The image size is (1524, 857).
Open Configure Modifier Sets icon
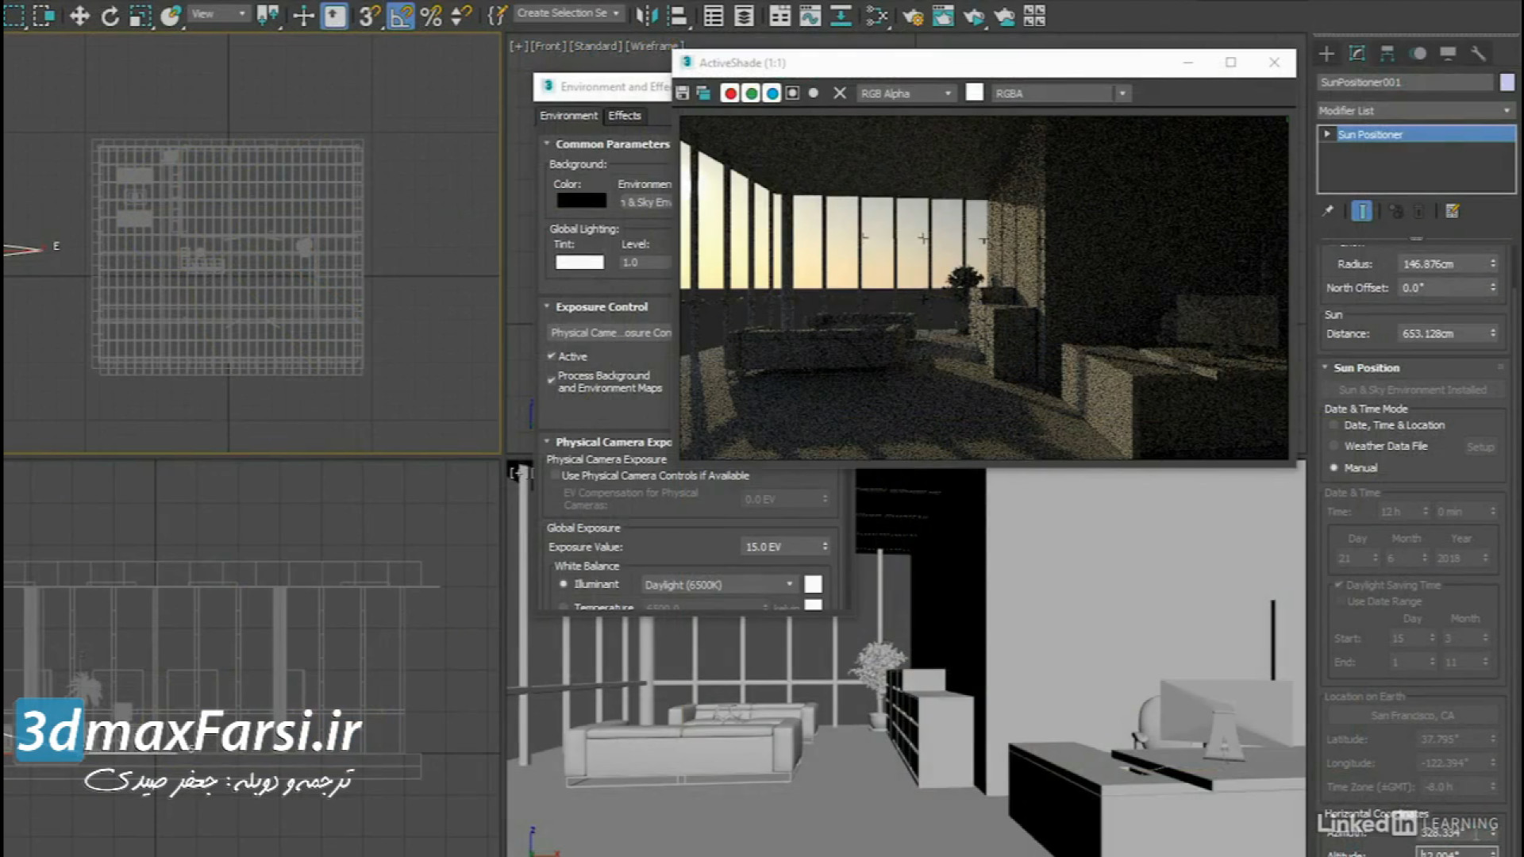point(1453,210)
